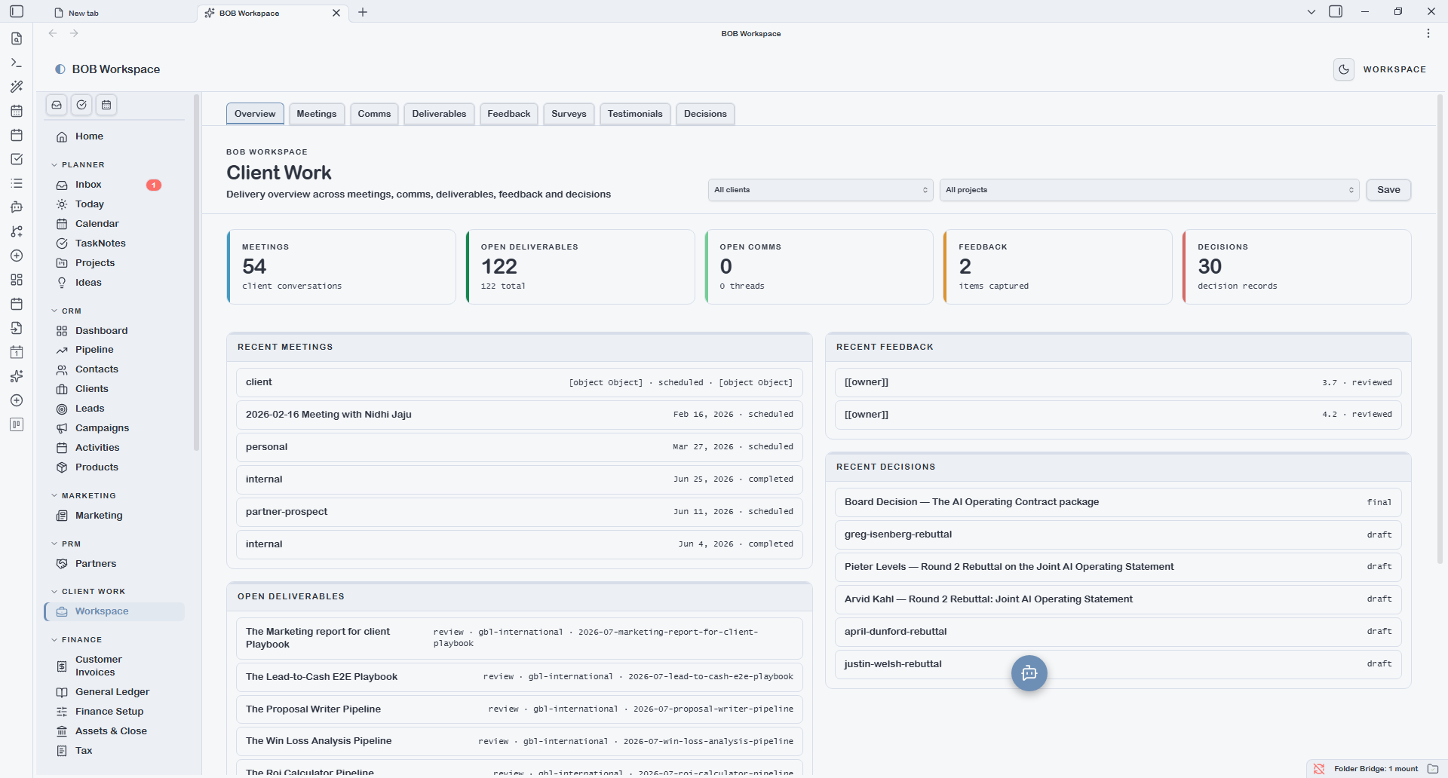The image size is (1448, 778).
Task: Open The Lead-to-Cash E2E Playbook deliverable
Action: [519, 677]
